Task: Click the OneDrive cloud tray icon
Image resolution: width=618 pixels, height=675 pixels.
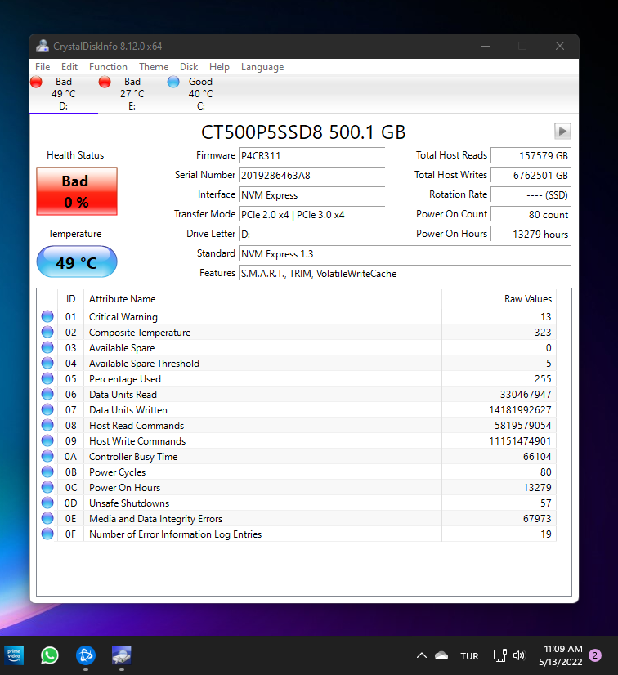Action: (441, 655)
